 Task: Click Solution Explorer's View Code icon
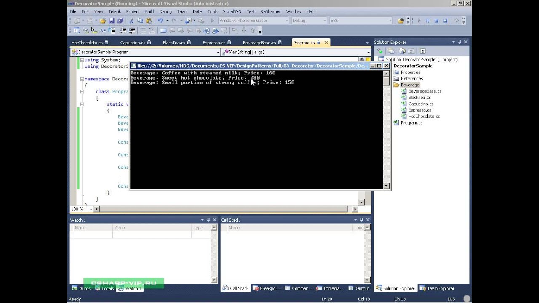tap(422, 51)
